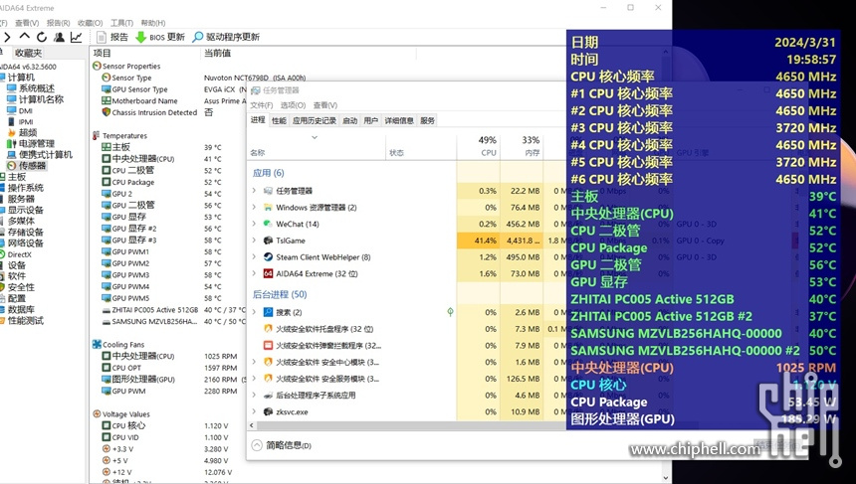Expand AIDA64 Extreme (32 位) process row
Image resolution: width=856 pixels, height=484 pixels.
tap(254, 273)
